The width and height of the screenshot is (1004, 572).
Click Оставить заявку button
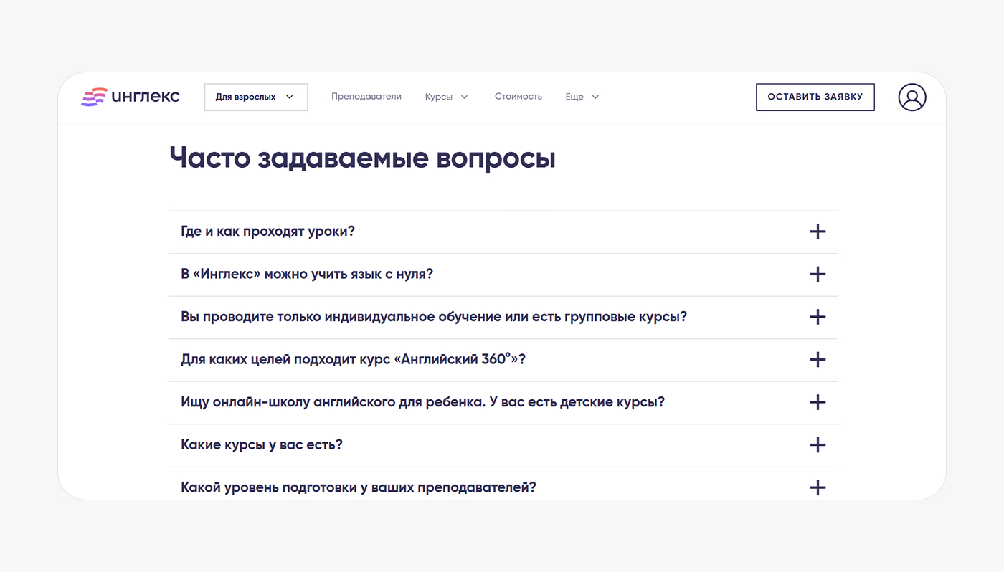click(x=815, y=97)
